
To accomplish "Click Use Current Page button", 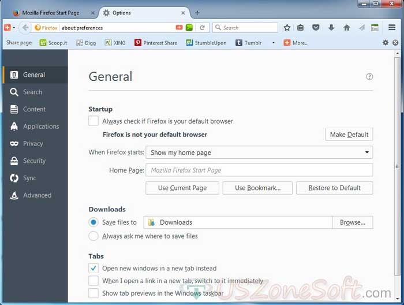I will tap(182, 188).
